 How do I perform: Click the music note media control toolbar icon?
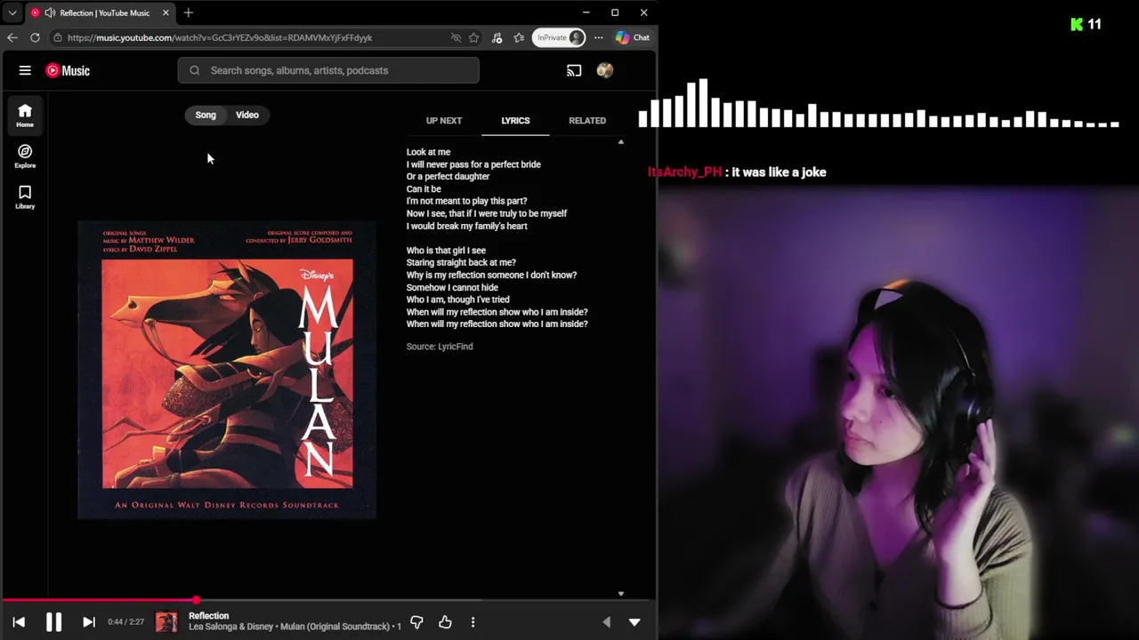pyautogui.click(x=497, y=37)
